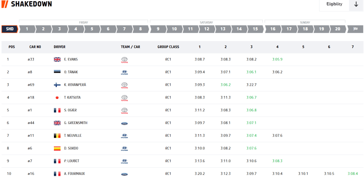Click Ford logo in G. Greensmith row
The width and height of the screenshot is (364, 177).
(125, 123)
